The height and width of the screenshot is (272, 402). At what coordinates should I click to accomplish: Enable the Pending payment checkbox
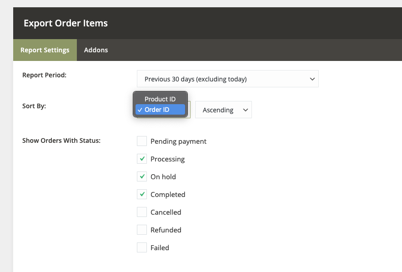click(x=142, y=141)
